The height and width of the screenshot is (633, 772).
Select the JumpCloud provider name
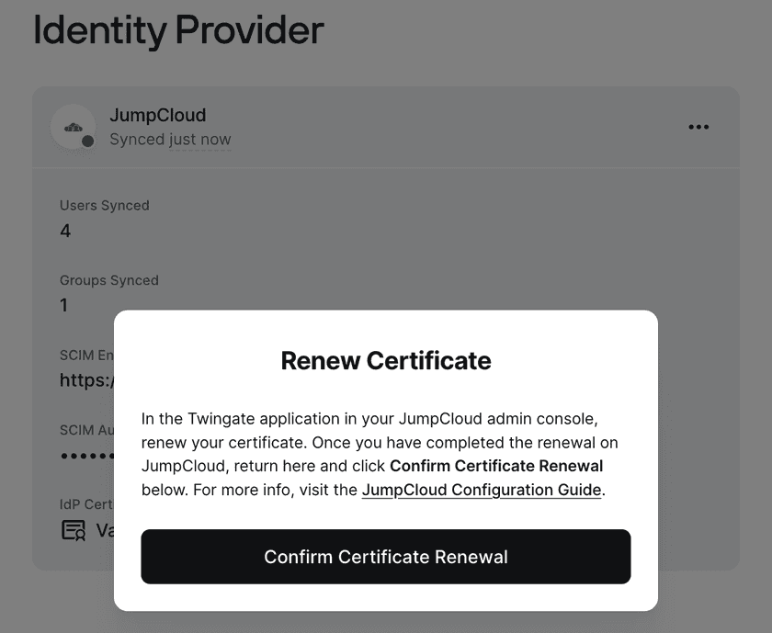157,115
